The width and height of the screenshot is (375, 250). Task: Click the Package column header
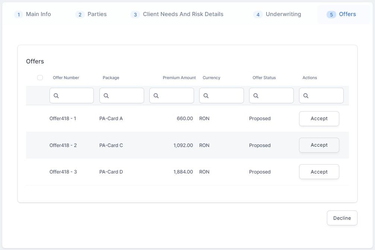(111, 78)
